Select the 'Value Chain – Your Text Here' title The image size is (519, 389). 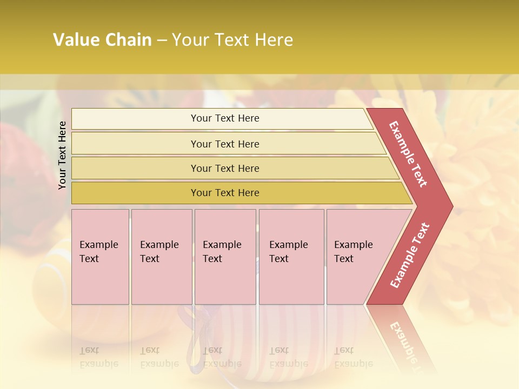[173, 39]
